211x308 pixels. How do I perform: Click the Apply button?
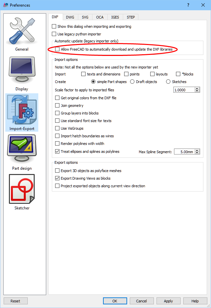tap(168, 301)
